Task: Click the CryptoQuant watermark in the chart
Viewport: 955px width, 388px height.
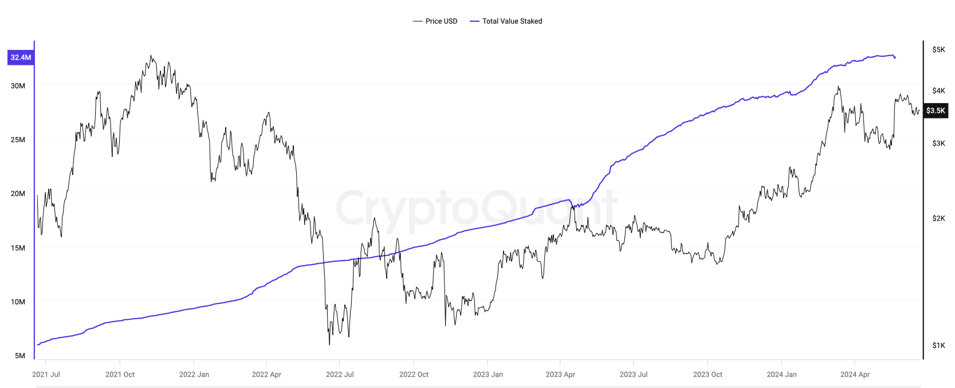Action: pos(477,207)
